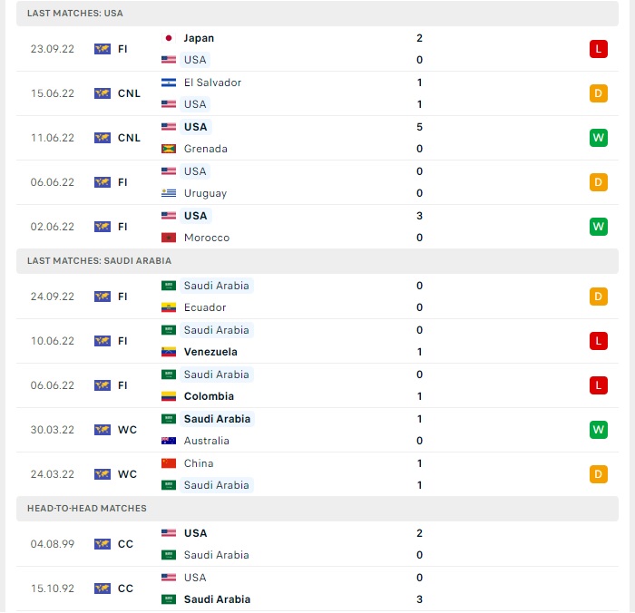
Task: Click the Venezuela flag icon
Action: pos(169,352)
